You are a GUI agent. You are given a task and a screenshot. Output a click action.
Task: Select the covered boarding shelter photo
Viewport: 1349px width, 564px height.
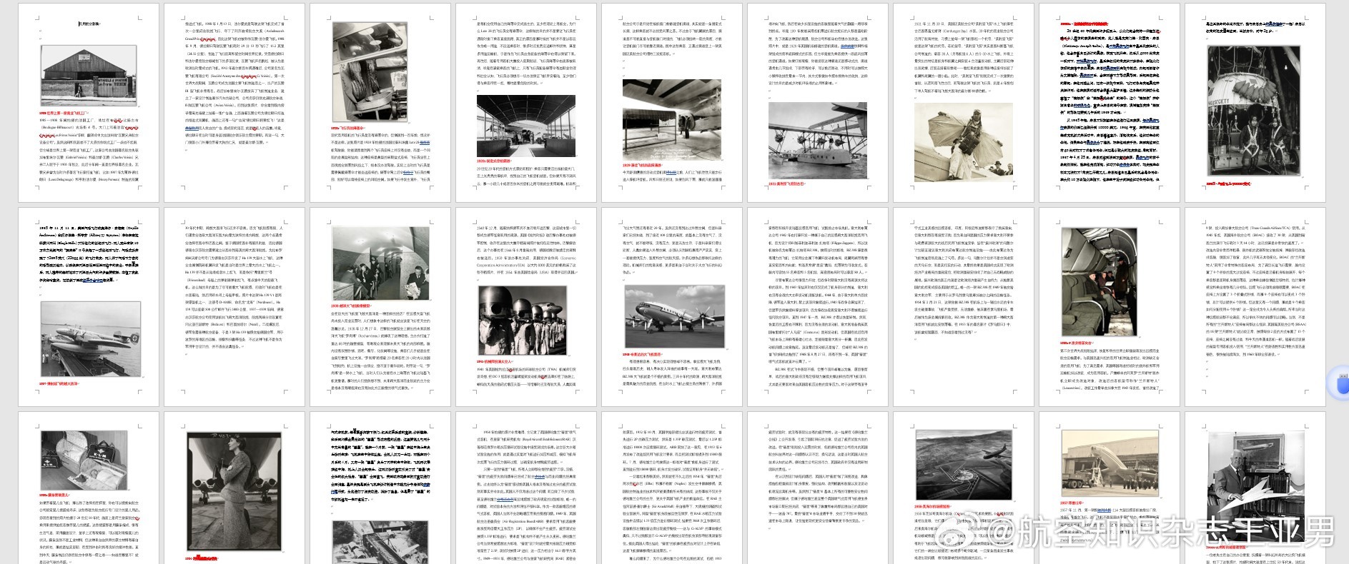coord(525,126)
